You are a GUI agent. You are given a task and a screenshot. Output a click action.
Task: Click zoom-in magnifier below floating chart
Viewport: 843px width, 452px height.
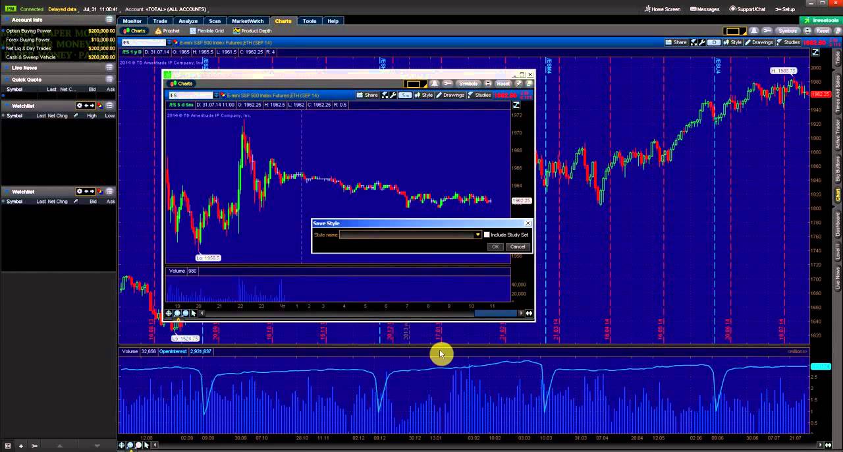tap(177, 313)
